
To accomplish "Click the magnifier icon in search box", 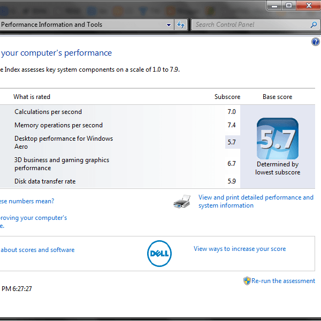I will [314, 25].
